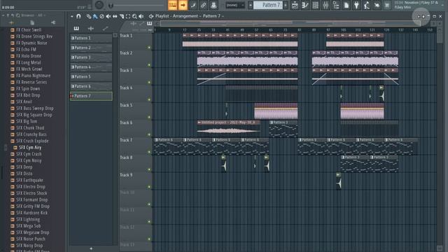This screenshot has height=252, width=448.
Task: Click the top toolbar horizontal slider
Action: (x=137, y=5)
